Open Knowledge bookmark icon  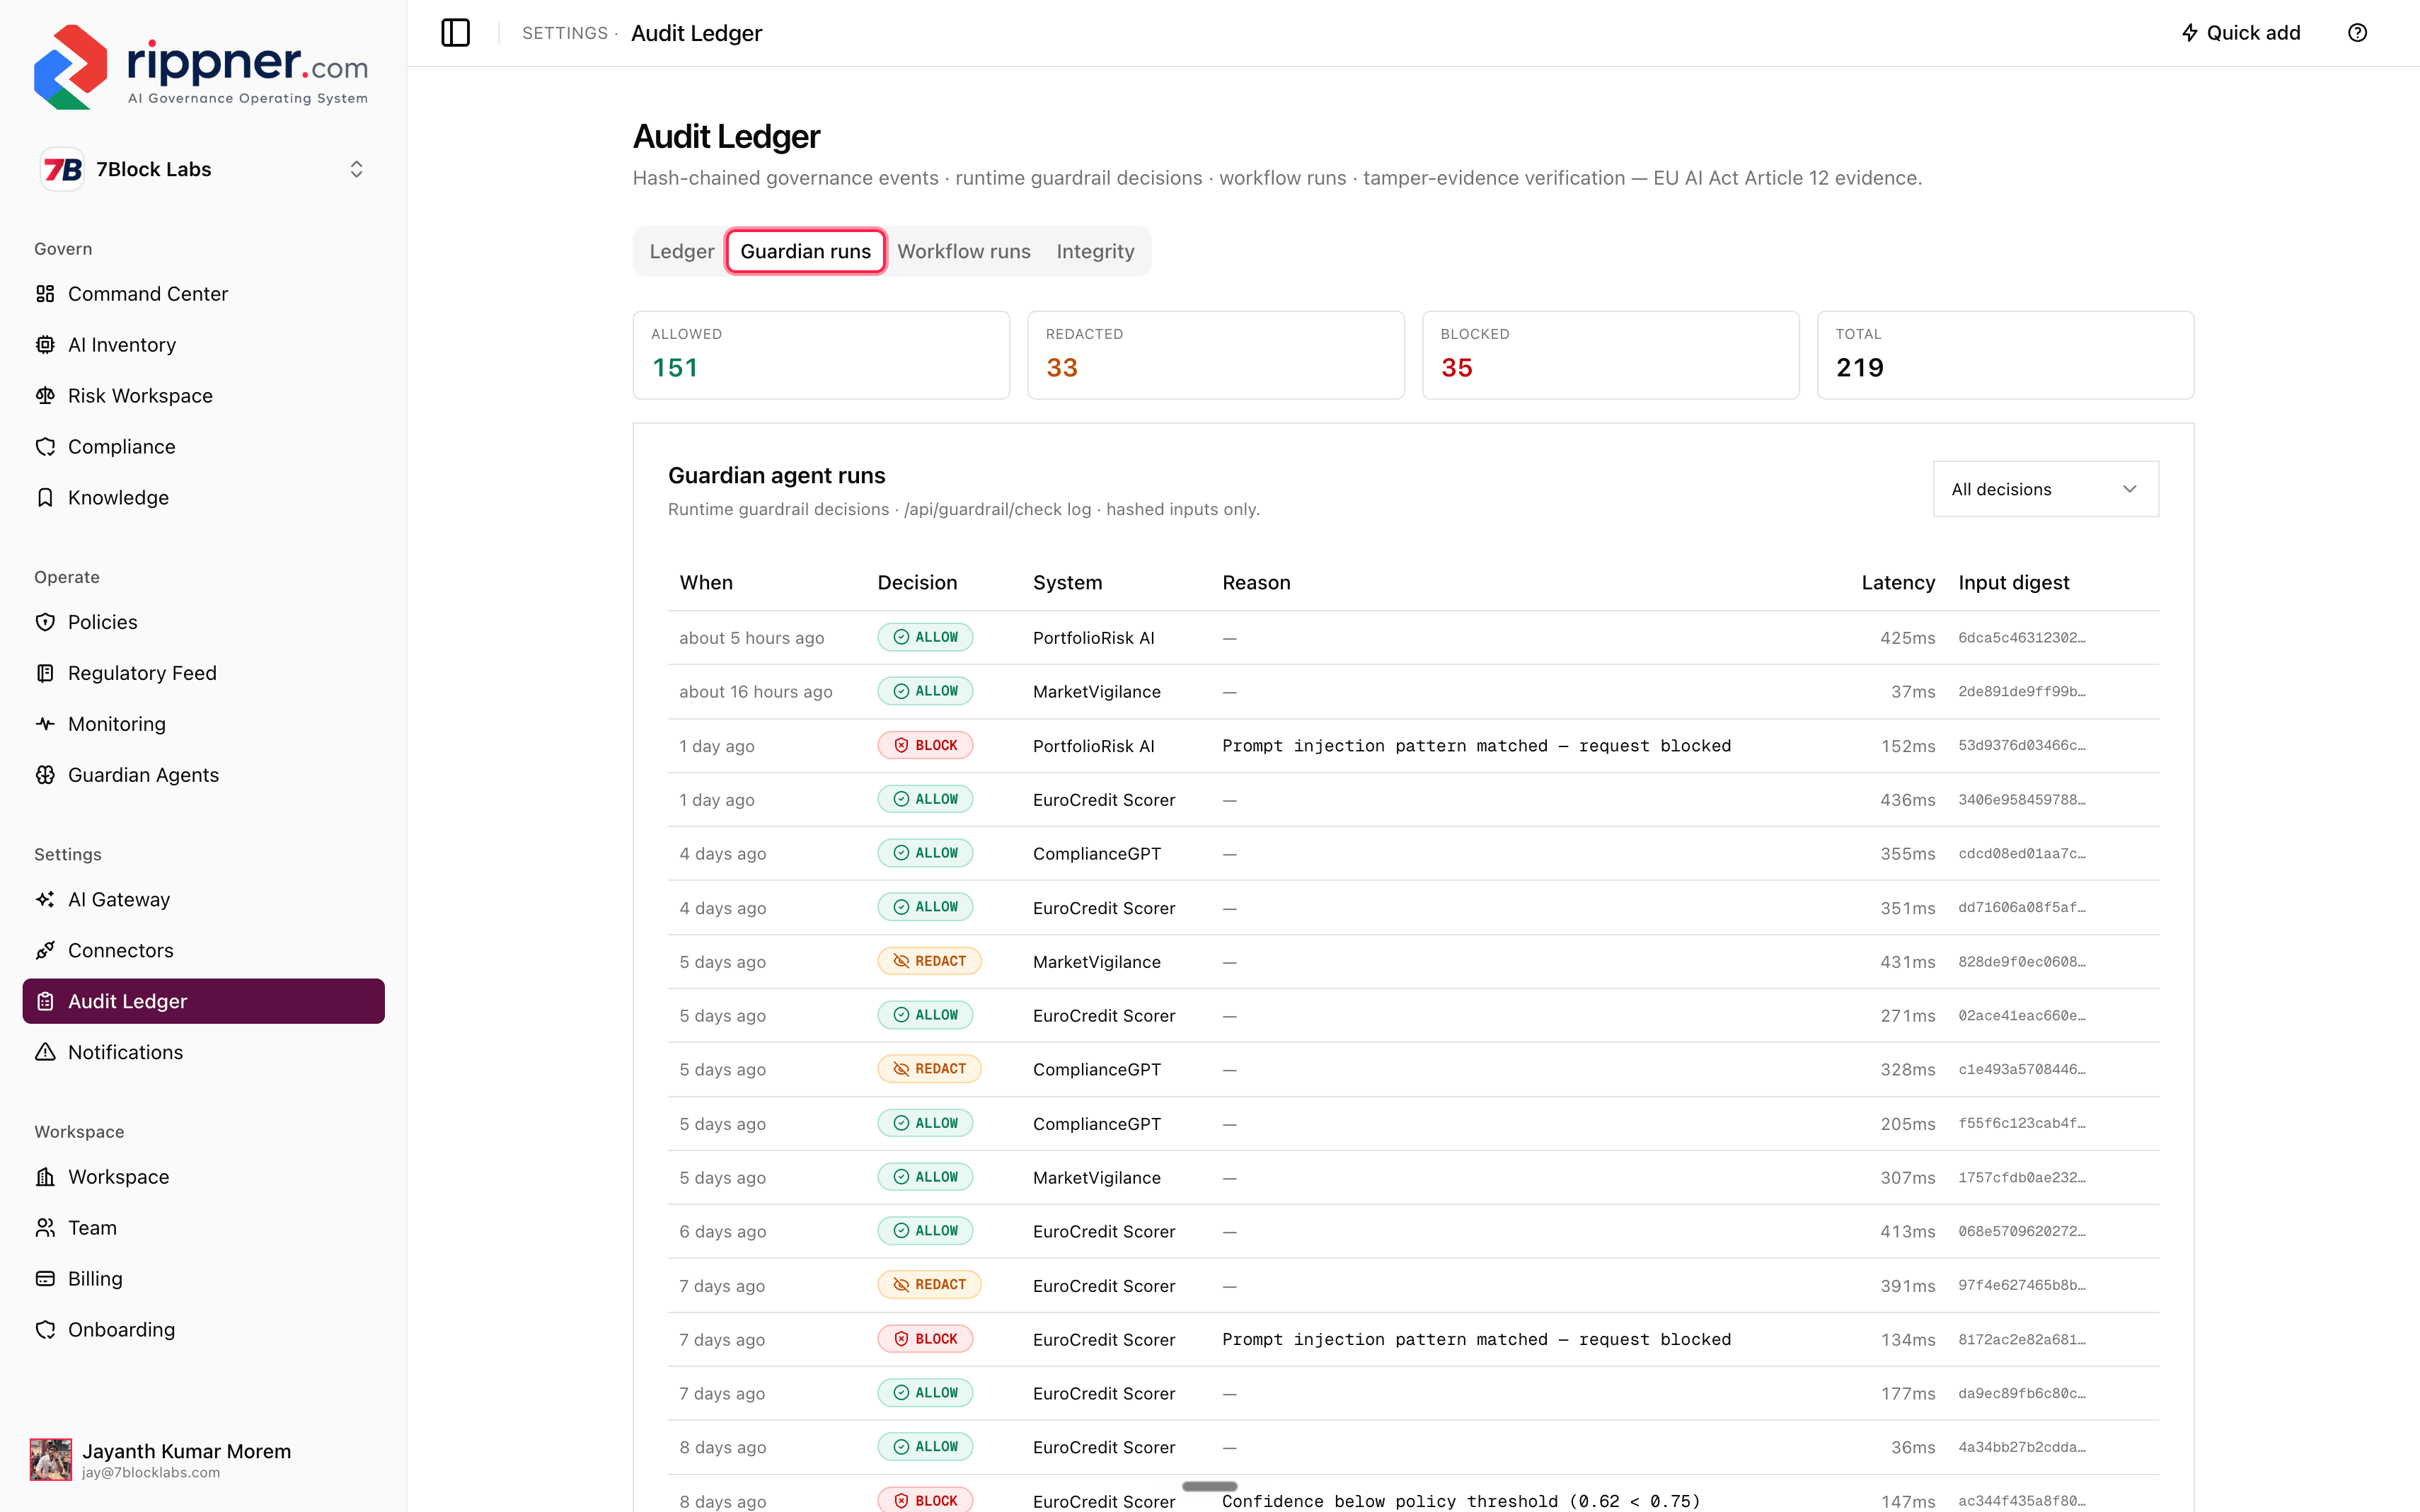(45, 498)
